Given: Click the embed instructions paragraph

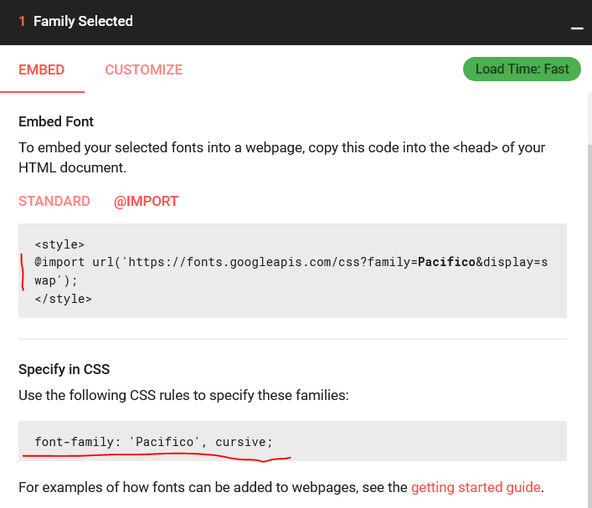Looking at the screenshot, I should click(281, 157).
